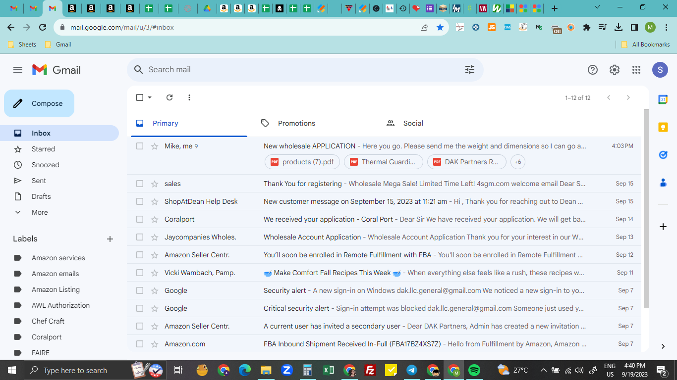Open the Settings gear icon
This screenshot has width=677, height=380.
pos(615,70)
